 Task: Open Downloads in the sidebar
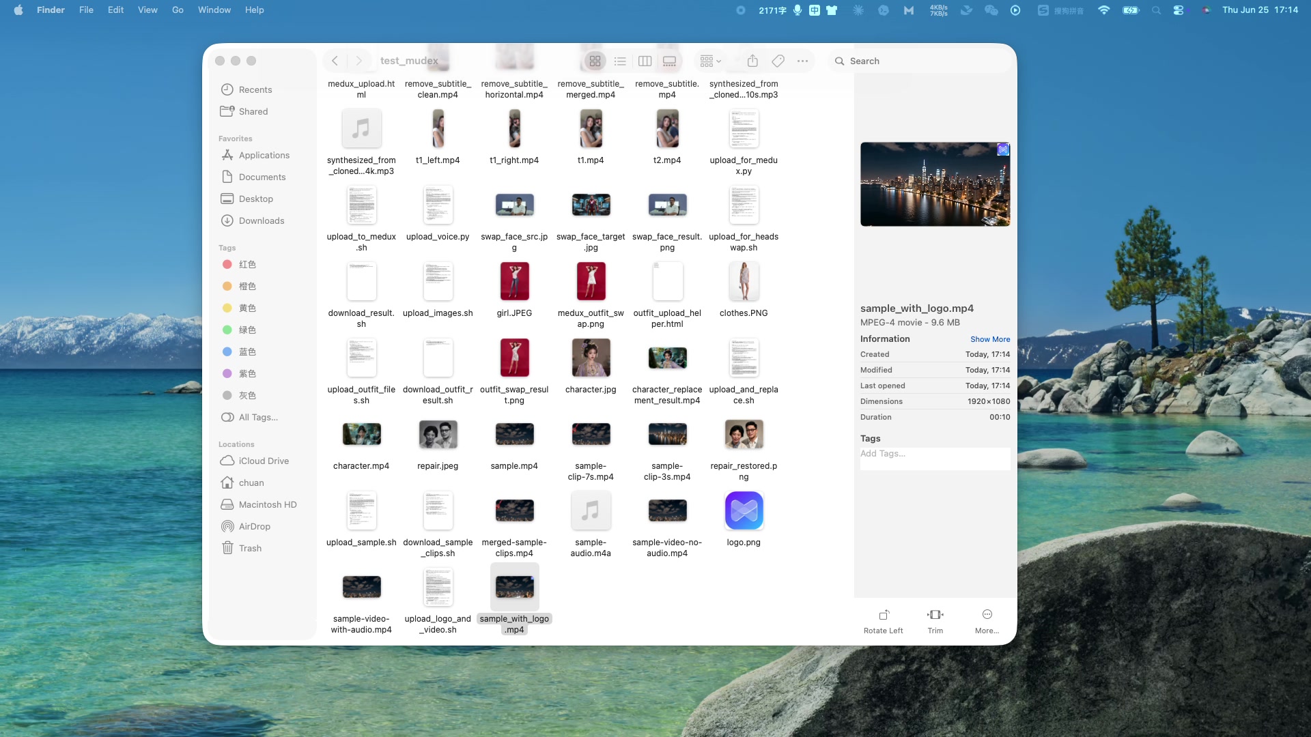(262, 221)
